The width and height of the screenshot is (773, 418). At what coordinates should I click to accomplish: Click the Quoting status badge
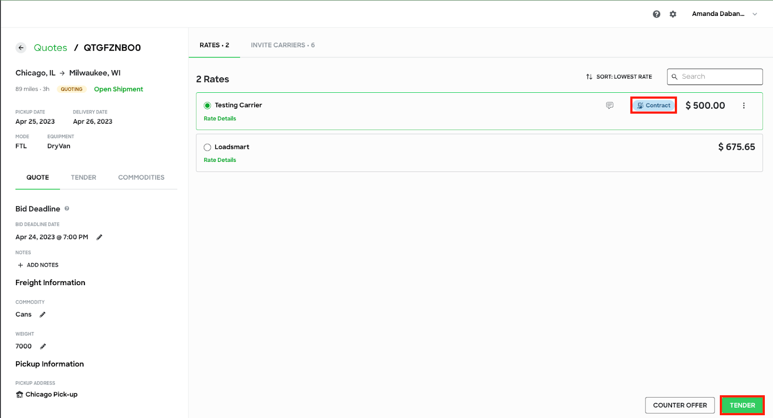click(x=72, y=89)
